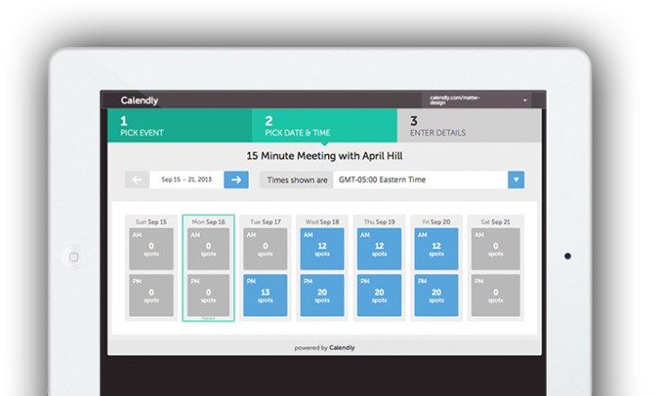660x396 pixels.
Task: Select Sat Sep 21 PM slot
Action: click(495, 295)
